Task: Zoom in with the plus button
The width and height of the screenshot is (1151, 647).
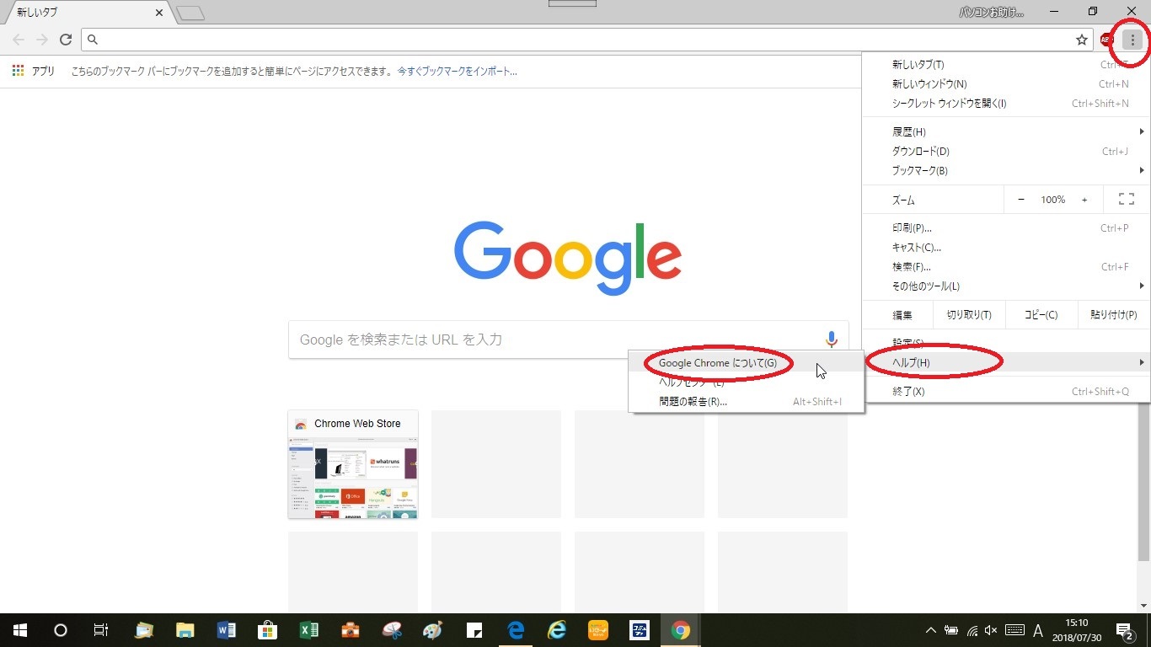Action: (x=1084, y=200)
